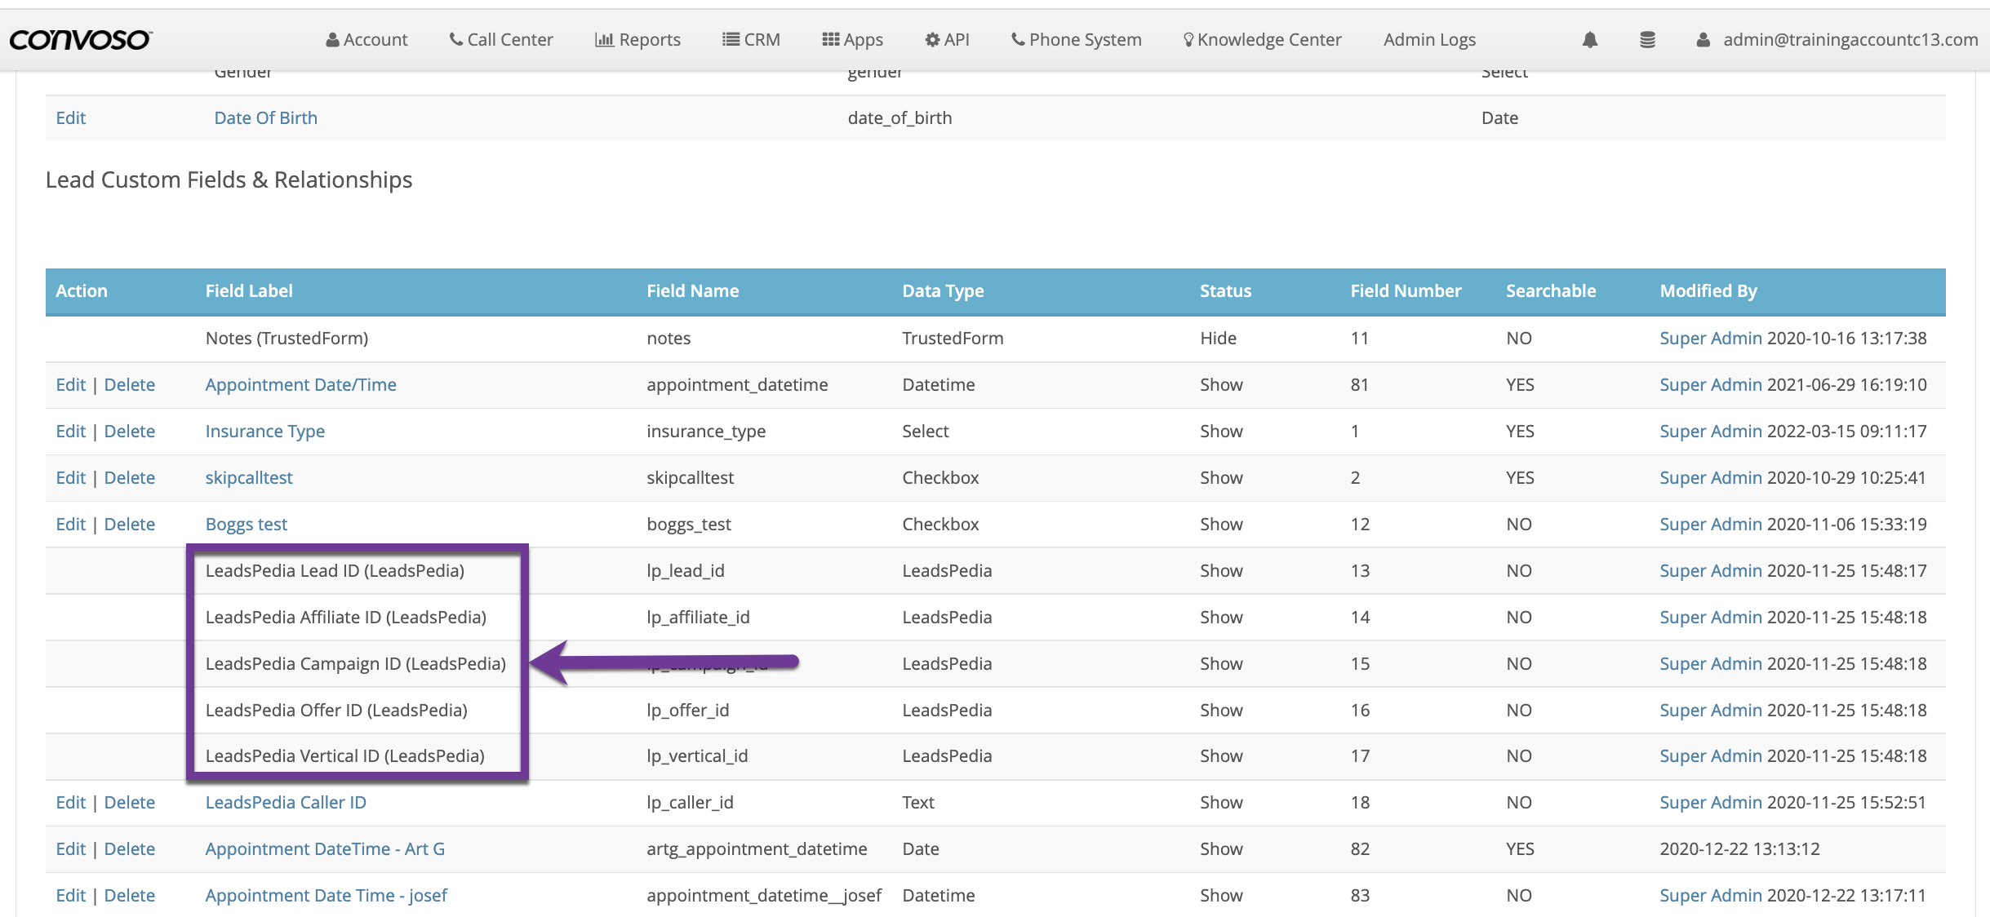Image resolution: width=1990 pixels, height=917 pixels.
Task: Click the notification bell icon
Action: pyautogui.click(x=1589, y=39)
